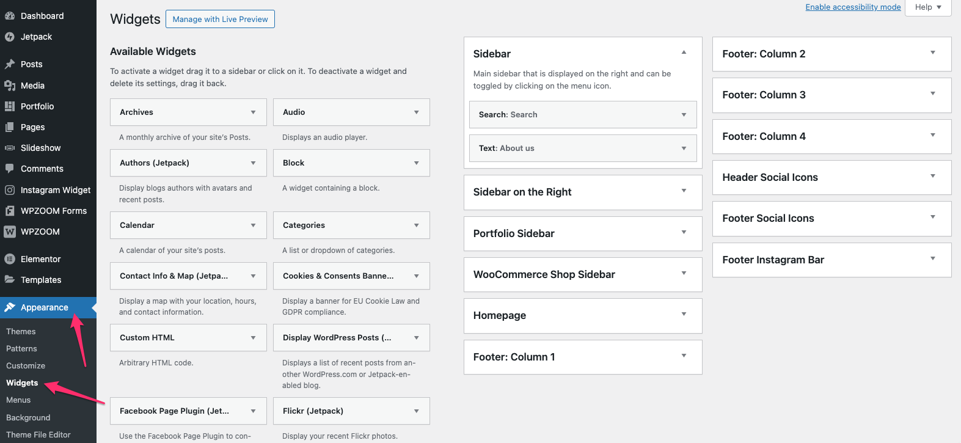The width and height of the screenshot is (961, 443).
Task: Open Media via its sidebar icon
Action: (10, 86)
